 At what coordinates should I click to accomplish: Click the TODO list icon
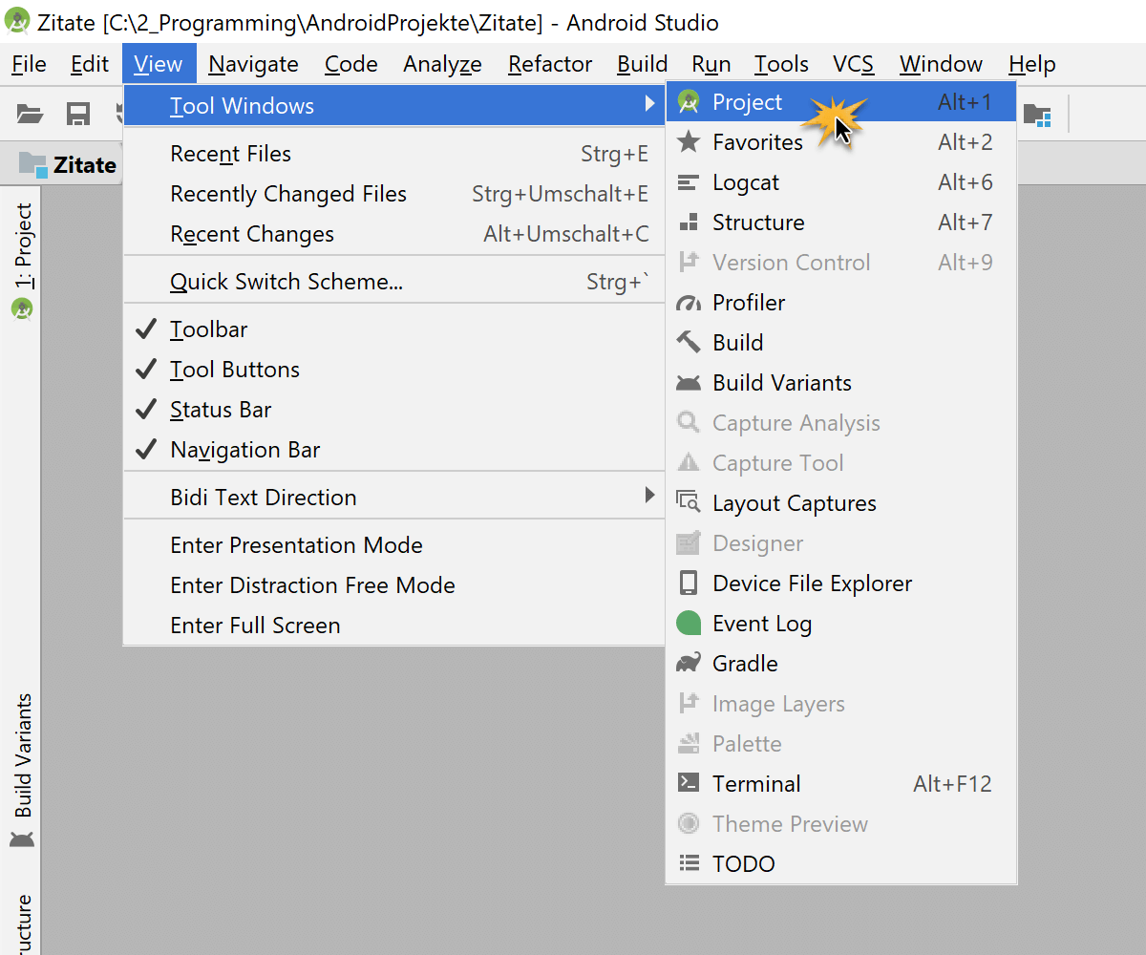[688, 863]
